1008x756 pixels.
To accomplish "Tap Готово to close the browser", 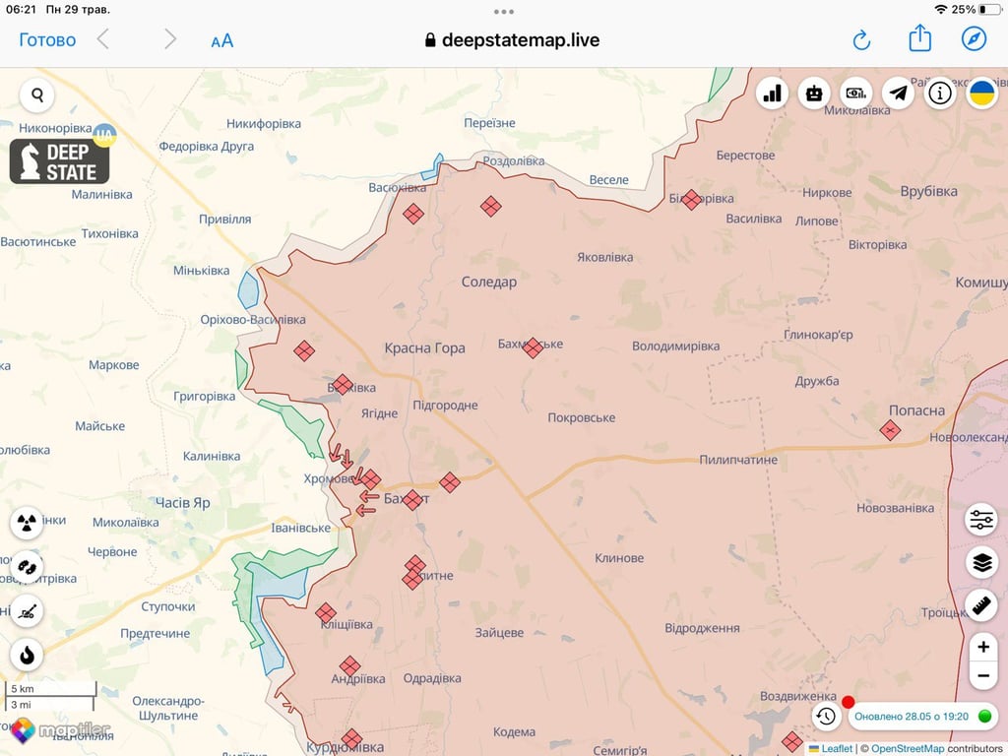I will [x=47, y=39].
